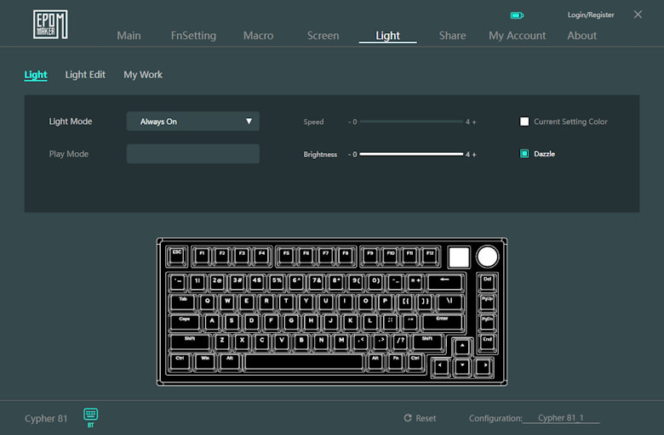Open the Configuration Cypher 81_1 selector
Image resolution: width=664 pixels, height=435 pixels.
(x=560, y=418)
